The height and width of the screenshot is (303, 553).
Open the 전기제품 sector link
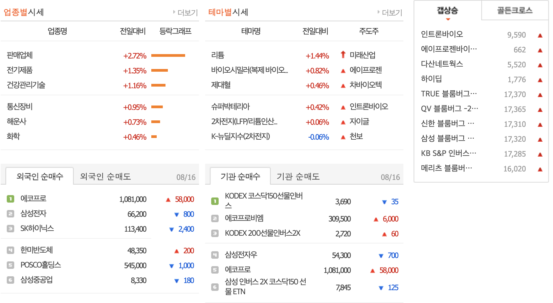click(20, 70)
